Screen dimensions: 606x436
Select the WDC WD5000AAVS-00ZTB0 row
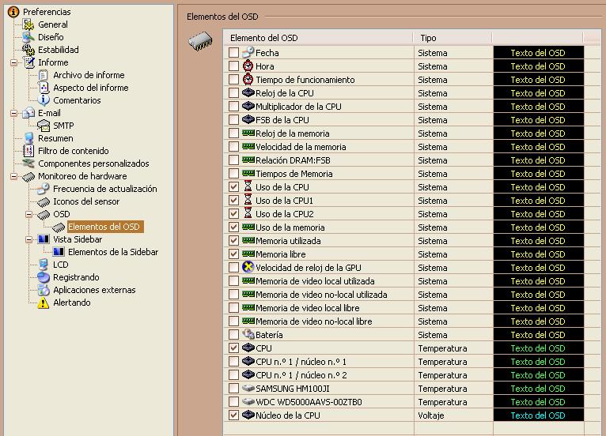click(309, 402)
